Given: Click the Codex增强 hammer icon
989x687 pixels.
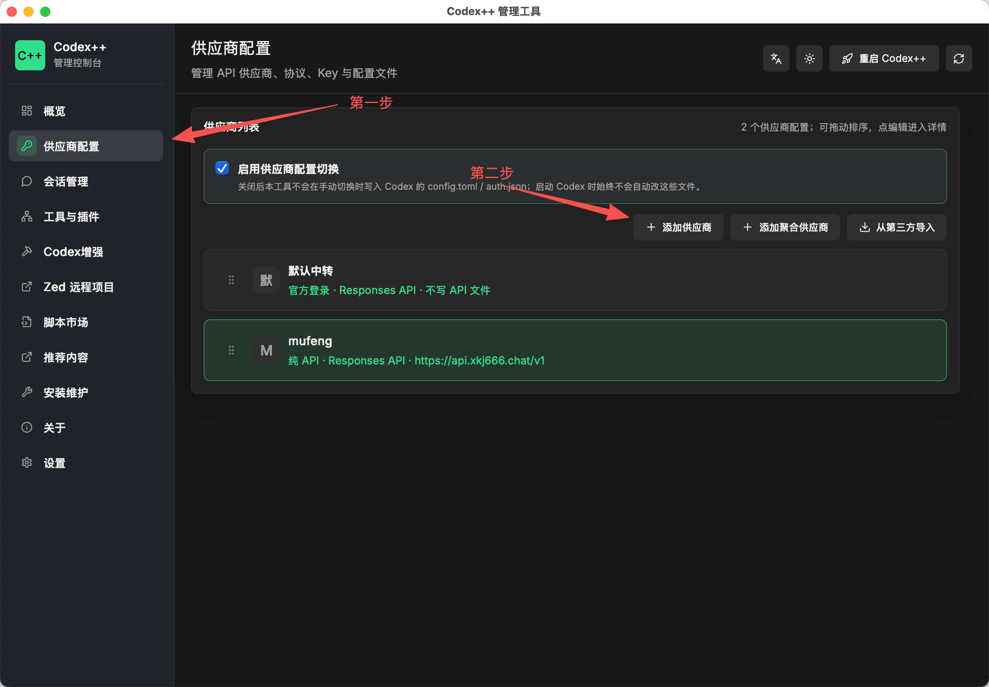Looking at the screenshot, I should tap(27, 251).
